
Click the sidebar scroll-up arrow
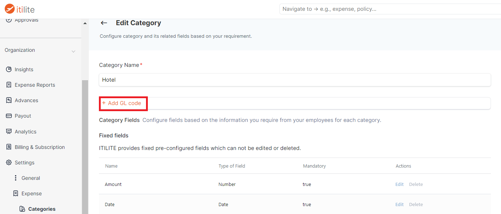[85, 23]
